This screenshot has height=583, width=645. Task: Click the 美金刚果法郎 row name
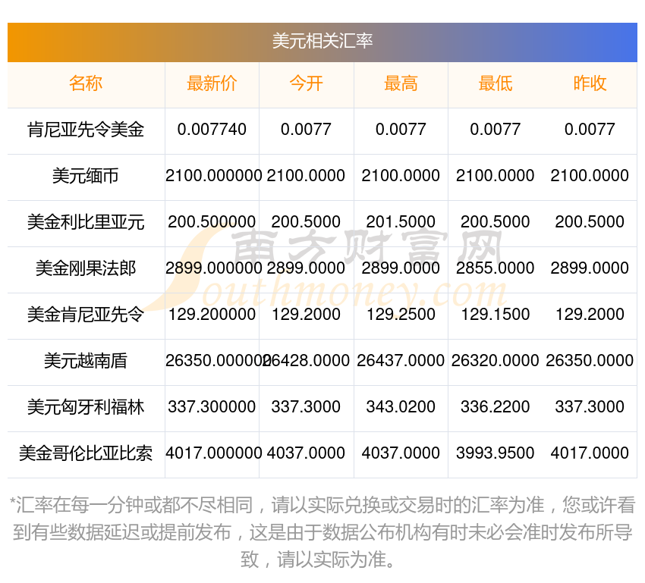(x=86, y=268)
